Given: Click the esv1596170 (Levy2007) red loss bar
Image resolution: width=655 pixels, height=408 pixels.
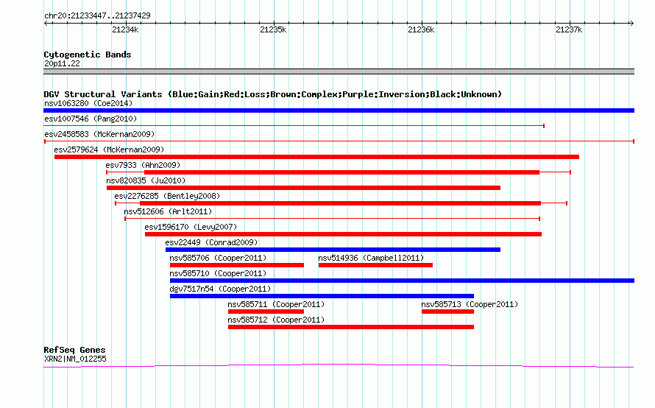Looking at the screenshot, I should (343, 234).
